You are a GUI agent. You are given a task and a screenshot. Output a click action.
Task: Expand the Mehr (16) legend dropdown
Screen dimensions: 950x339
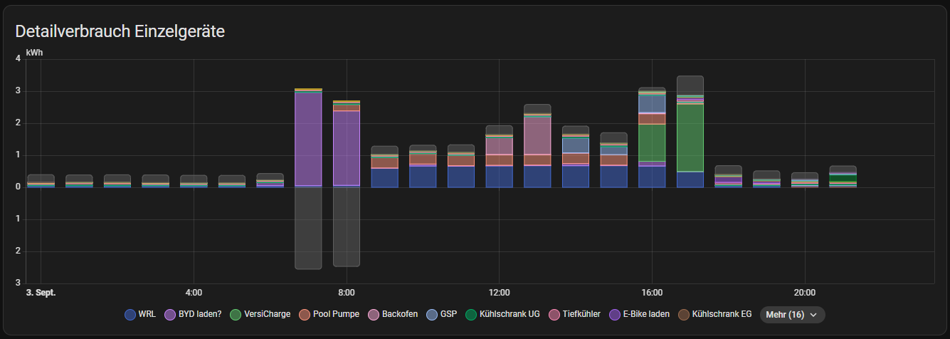click(792, 314)
